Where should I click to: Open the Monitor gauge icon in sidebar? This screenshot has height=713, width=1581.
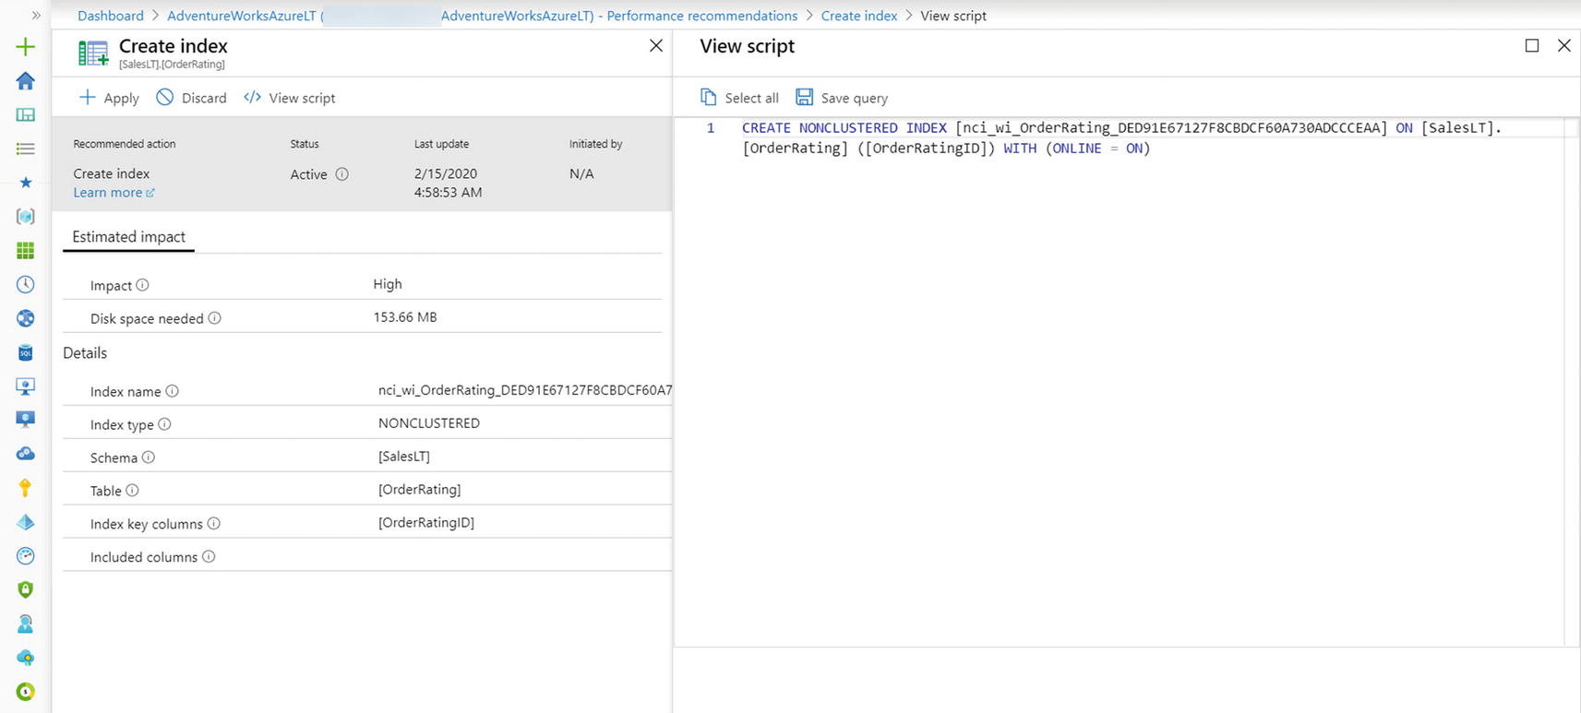(x=26, y=555)
